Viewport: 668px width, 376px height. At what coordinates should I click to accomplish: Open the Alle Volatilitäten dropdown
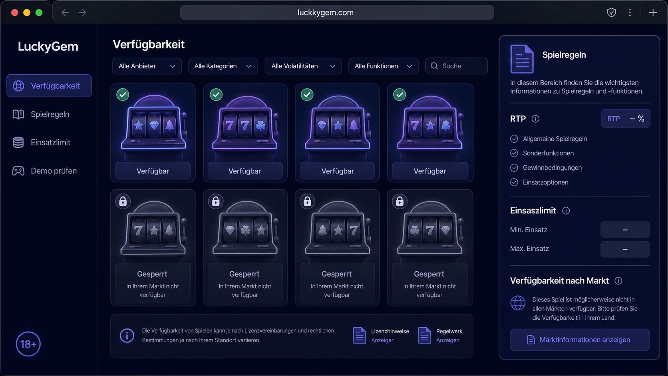303,66
